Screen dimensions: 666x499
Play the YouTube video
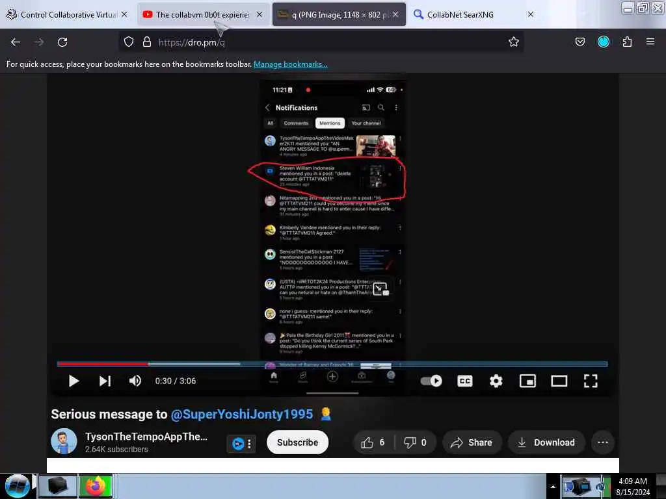tap(73, 381)
